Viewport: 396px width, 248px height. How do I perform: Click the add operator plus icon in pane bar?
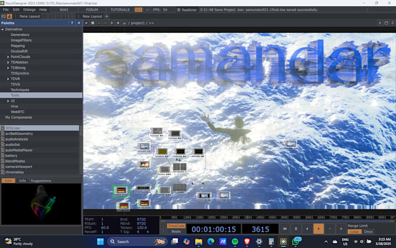point(112,23)
